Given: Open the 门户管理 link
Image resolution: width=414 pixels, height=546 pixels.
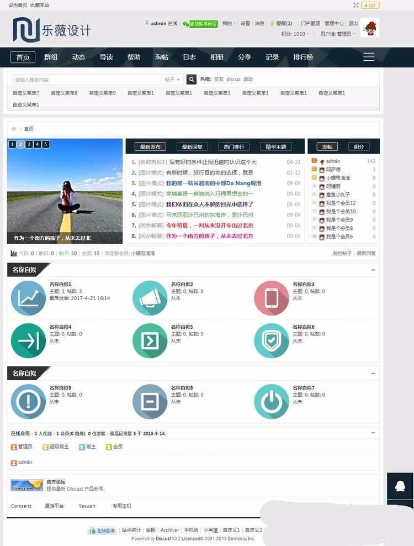Looking at the screenshot, I should [310, 23].
